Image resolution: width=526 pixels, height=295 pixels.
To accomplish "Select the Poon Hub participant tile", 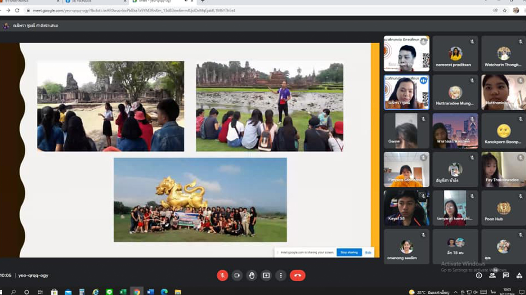I will (503, 208).
